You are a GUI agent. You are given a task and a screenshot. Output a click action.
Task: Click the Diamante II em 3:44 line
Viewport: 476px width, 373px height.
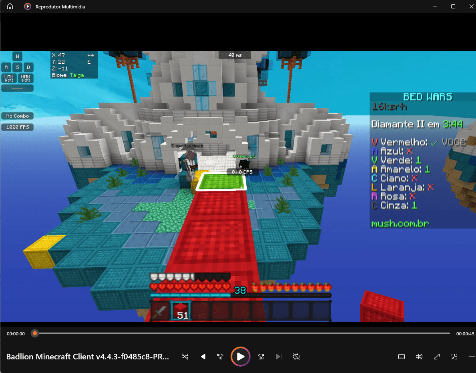coord(417,124)
